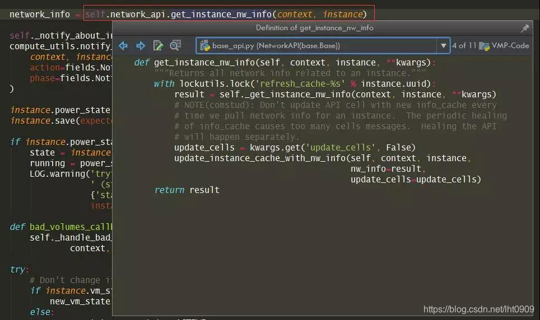Click 'update_instance_cache_with_nw_info' function call
The image size is (540, 320).
point(260,158)
